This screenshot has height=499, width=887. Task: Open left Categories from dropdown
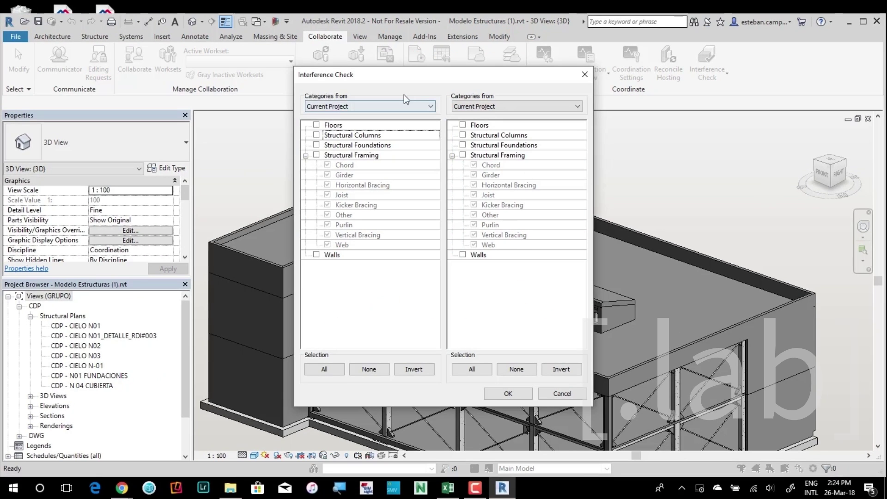coord(370,106)
